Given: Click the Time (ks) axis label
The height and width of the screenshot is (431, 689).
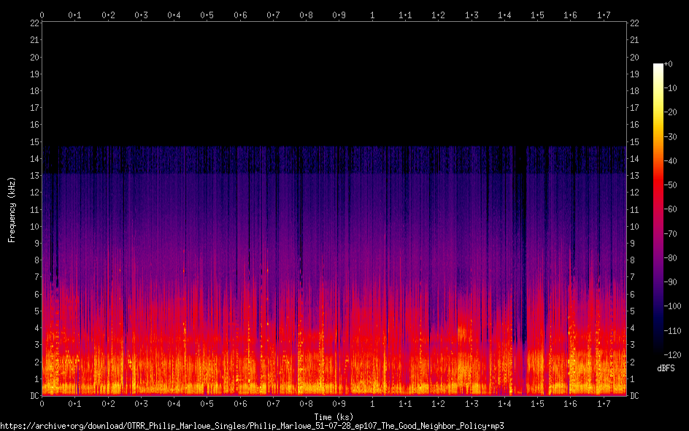Looking at the screenshot, I should (x=334, y=416).
